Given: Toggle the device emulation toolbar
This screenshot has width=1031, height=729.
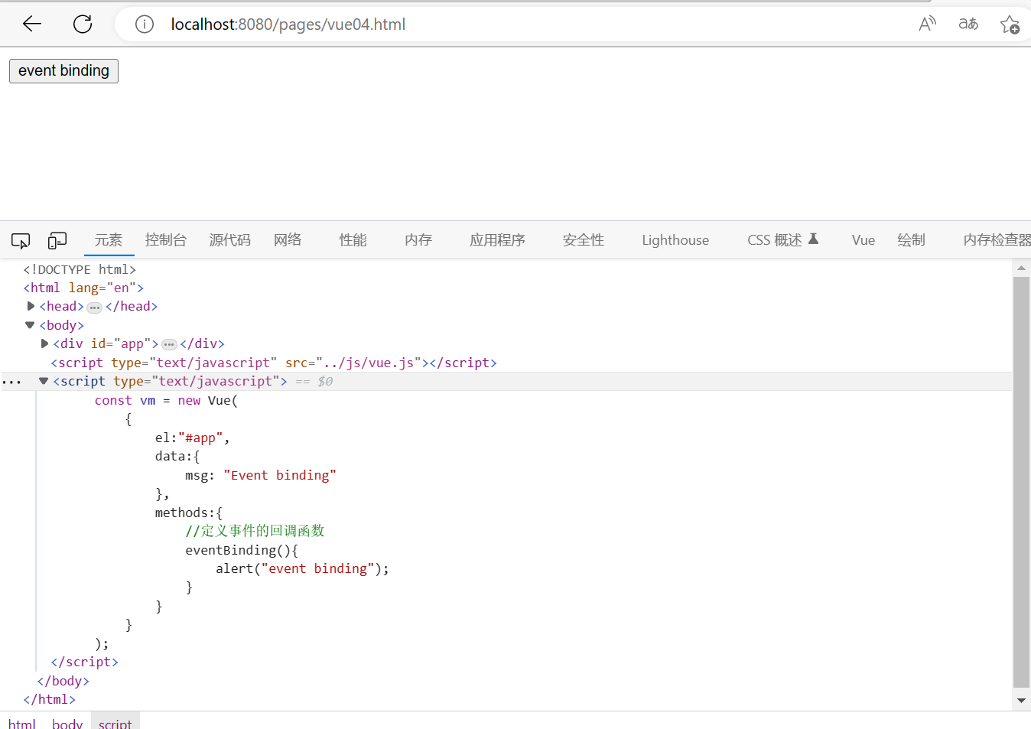Looking at the screenshot, I should (x=57, y=240).
